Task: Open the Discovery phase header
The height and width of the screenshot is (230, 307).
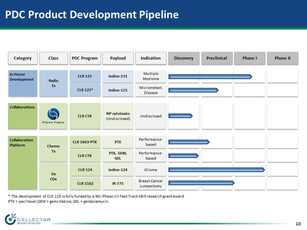Action: point(183,58)
